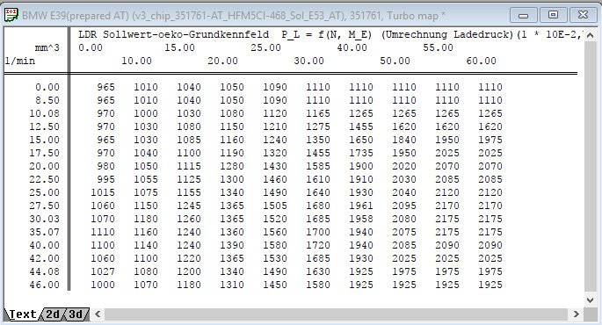Select cell value 1961
Screen dimensions: 602x325
[361, 206]
